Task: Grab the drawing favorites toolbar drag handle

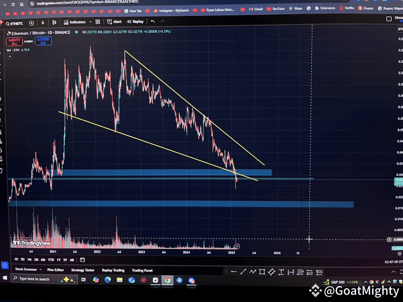Action: click(226, 272)
